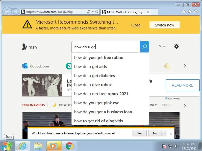The height and width of the screenshot is (151, 202).
Task: Open the Windows Start menu orb
Action: [7, 146]
